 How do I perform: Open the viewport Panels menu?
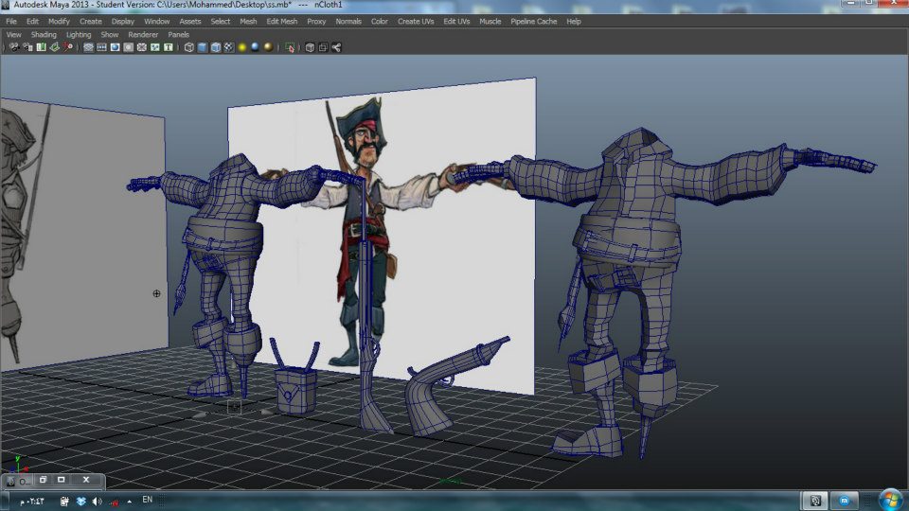tap(179, 35)
